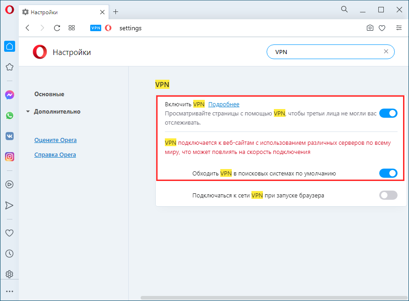Collapse the Дополнительно section arrow
Image resolution: width=409 pixels, height=301 pixels.
tap(28, 112)
